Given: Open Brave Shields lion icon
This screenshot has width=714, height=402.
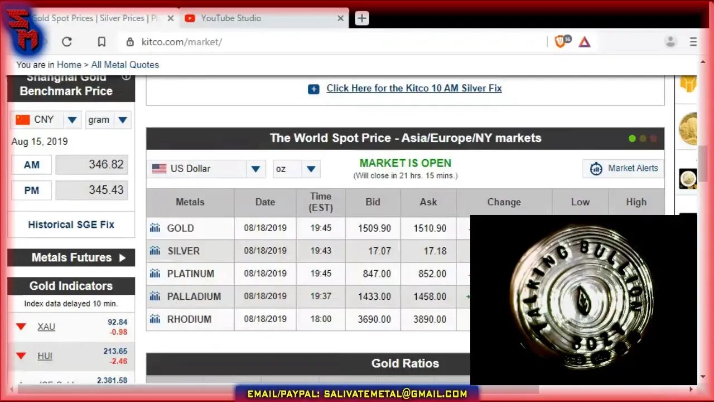Looking at the screenshot, I should tap(561, 41).
